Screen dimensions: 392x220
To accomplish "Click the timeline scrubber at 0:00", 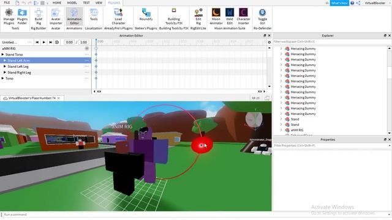I will coord(96,41).
